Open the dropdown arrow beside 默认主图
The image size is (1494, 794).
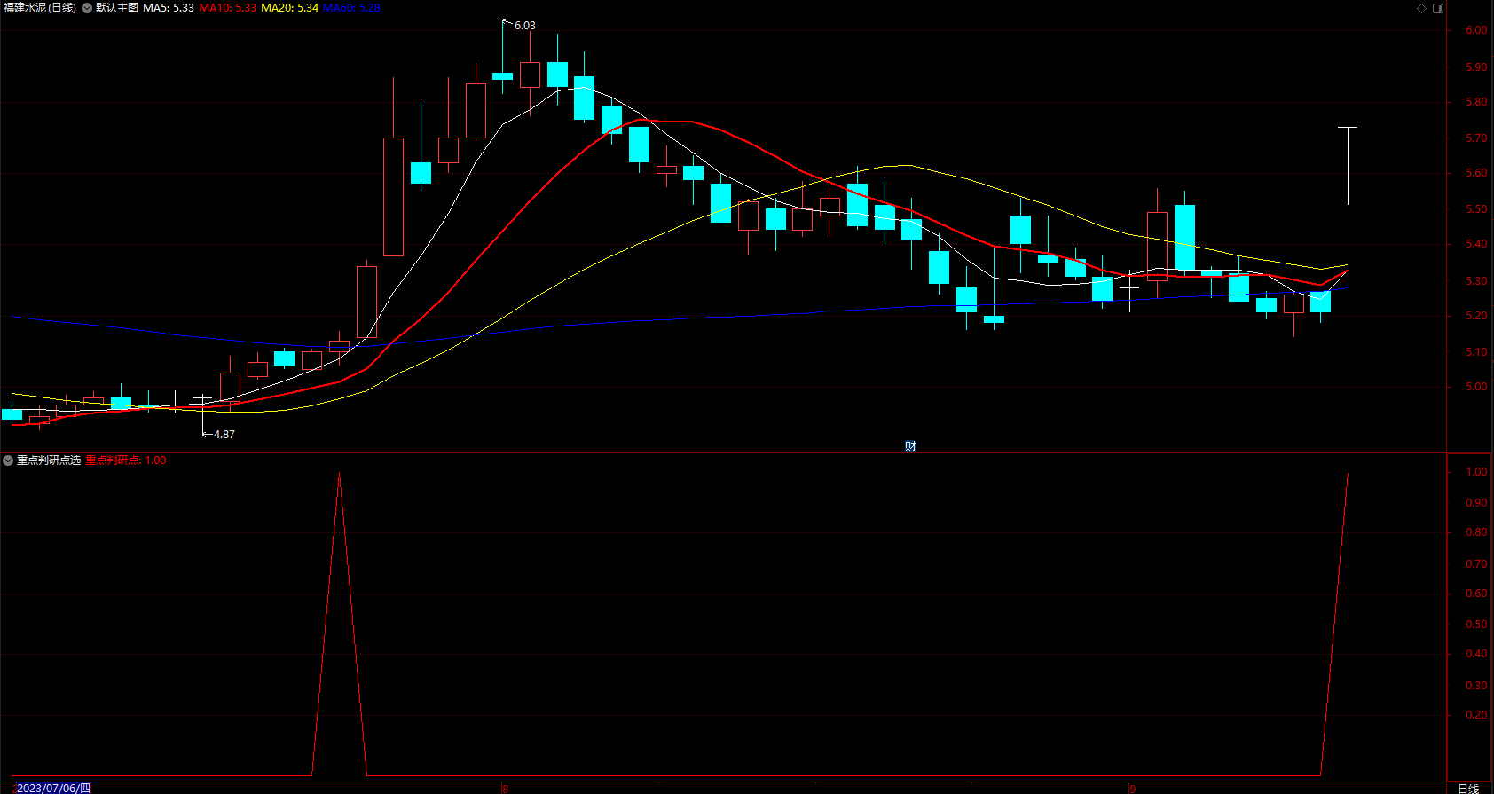click(87, 8)
